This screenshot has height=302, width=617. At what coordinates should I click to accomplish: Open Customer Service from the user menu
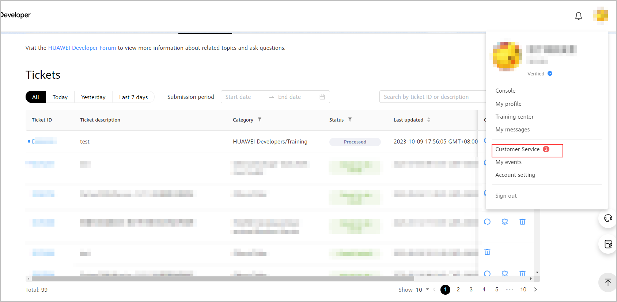[x=517, y=149]
